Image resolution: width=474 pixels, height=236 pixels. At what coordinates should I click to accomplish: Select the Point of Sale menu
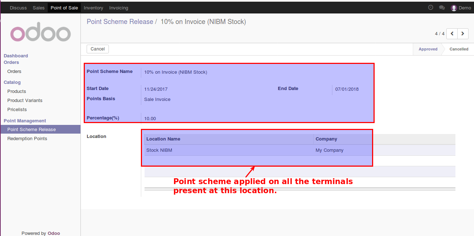64,8
